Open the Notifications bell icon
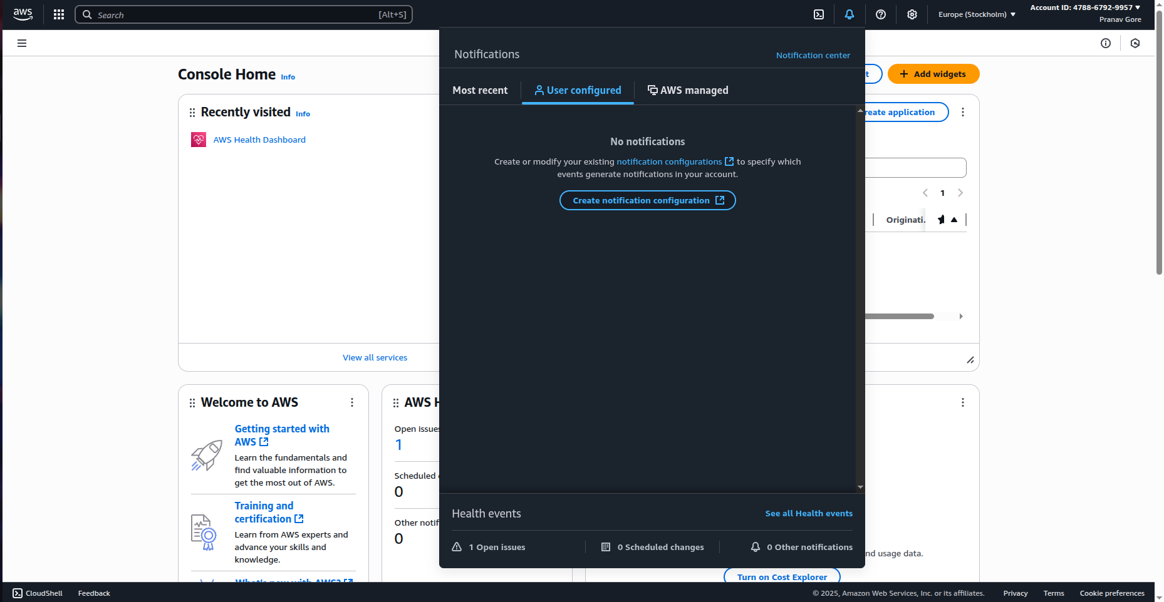 (x=850, y=14)
